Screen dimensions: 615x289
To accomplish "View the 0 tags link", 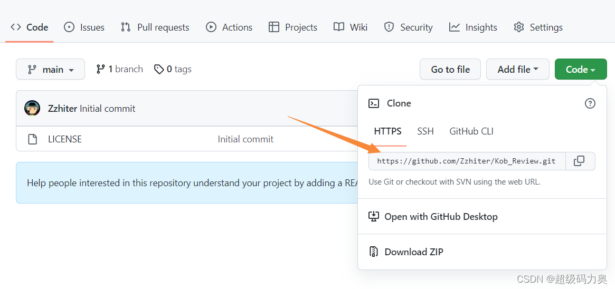I will click(173, 69).
